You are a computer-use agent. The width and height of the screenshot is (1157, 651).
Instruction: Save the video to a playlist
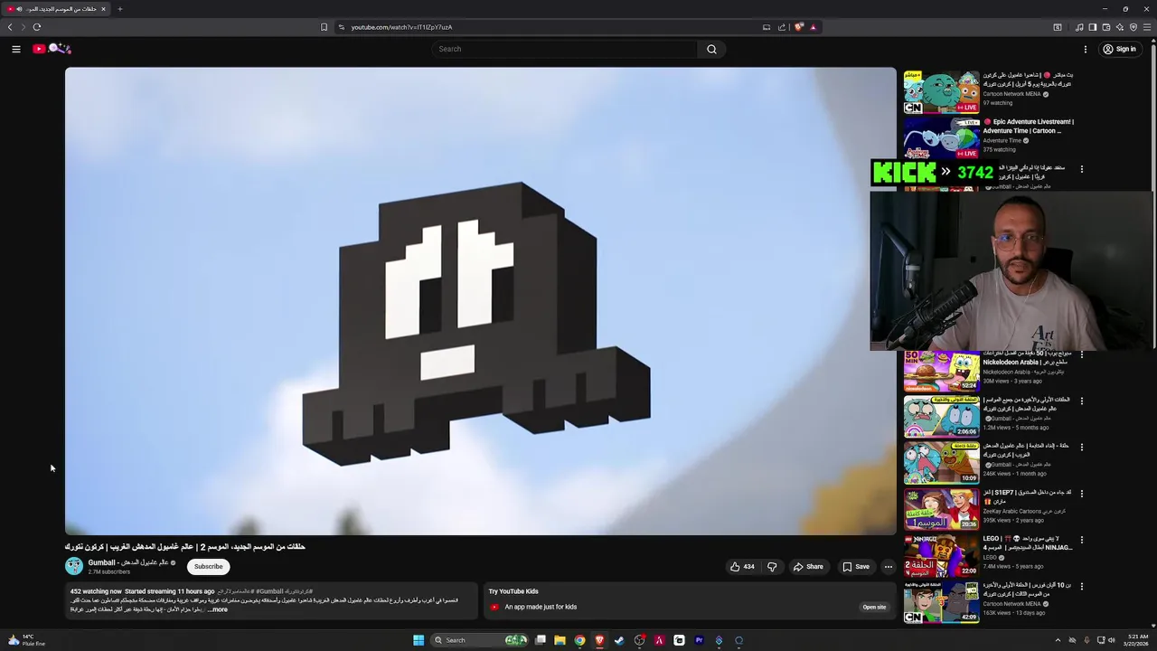point(856,567)
